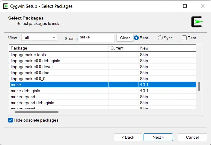Click the Back button
Image resolution: width=211 pixels, height=145 pixels.
pos(128,137)
